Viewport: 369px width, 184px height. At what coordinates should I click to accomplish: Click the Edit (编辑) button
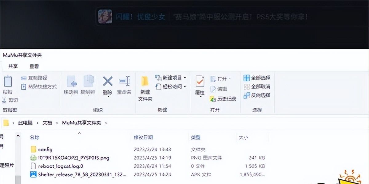(x=219, y=89)
